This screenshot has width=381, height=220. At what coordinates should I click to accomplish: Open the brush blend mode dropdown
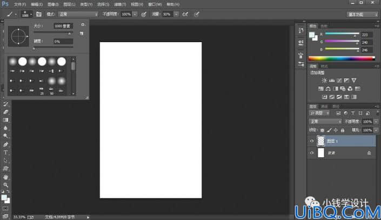pyautogui.click(x=78, y=15)
